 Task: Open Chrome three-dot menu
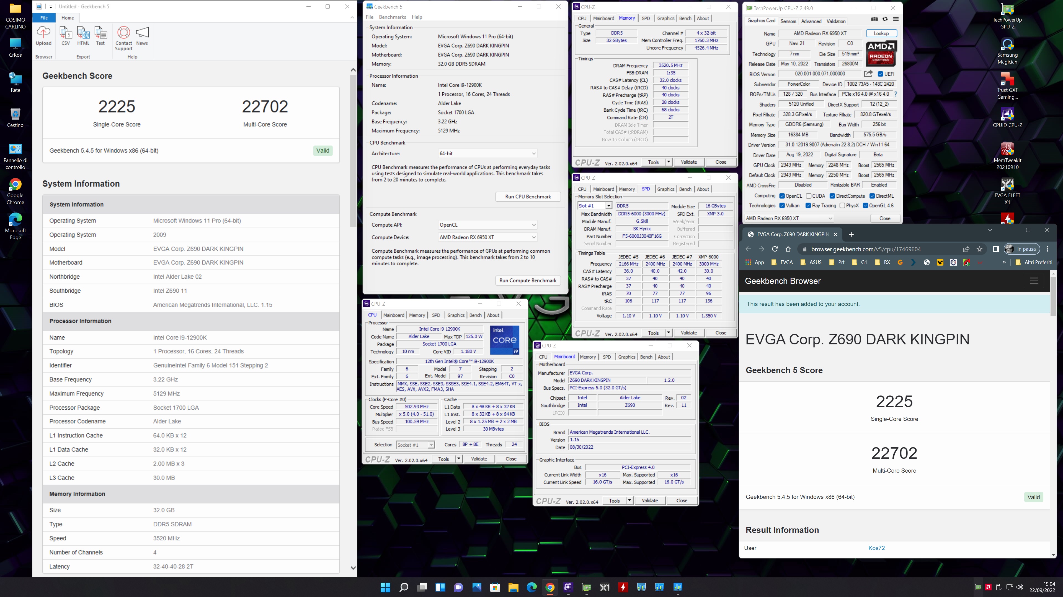(x=1047, y=249)
